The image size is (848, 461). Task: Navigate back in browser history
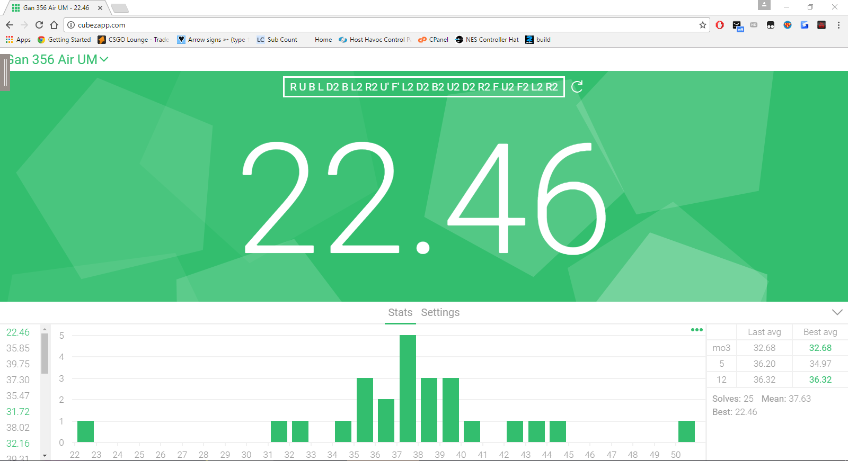click(10, 25)
